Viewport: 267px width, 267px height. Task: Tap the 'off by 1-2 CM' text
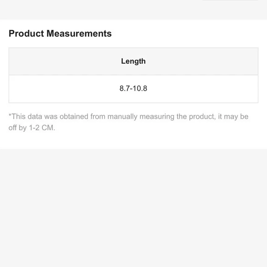tap(32, 128)
